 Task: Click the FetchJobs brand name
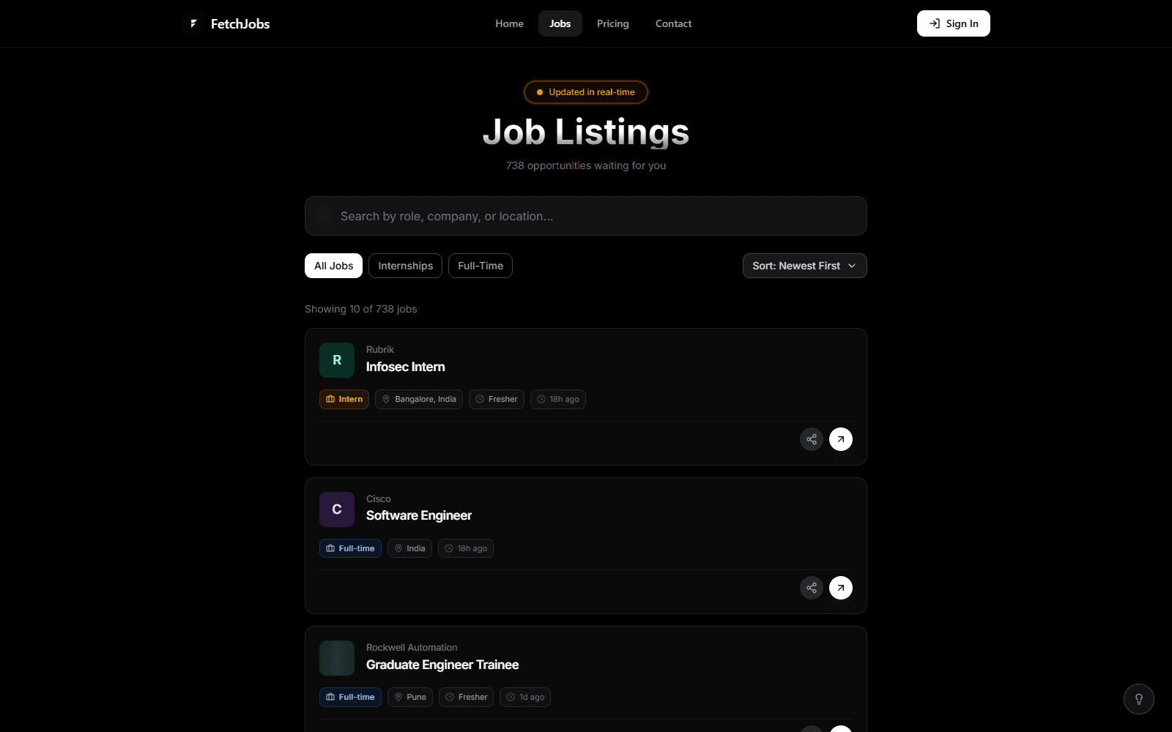click(240, 24)
